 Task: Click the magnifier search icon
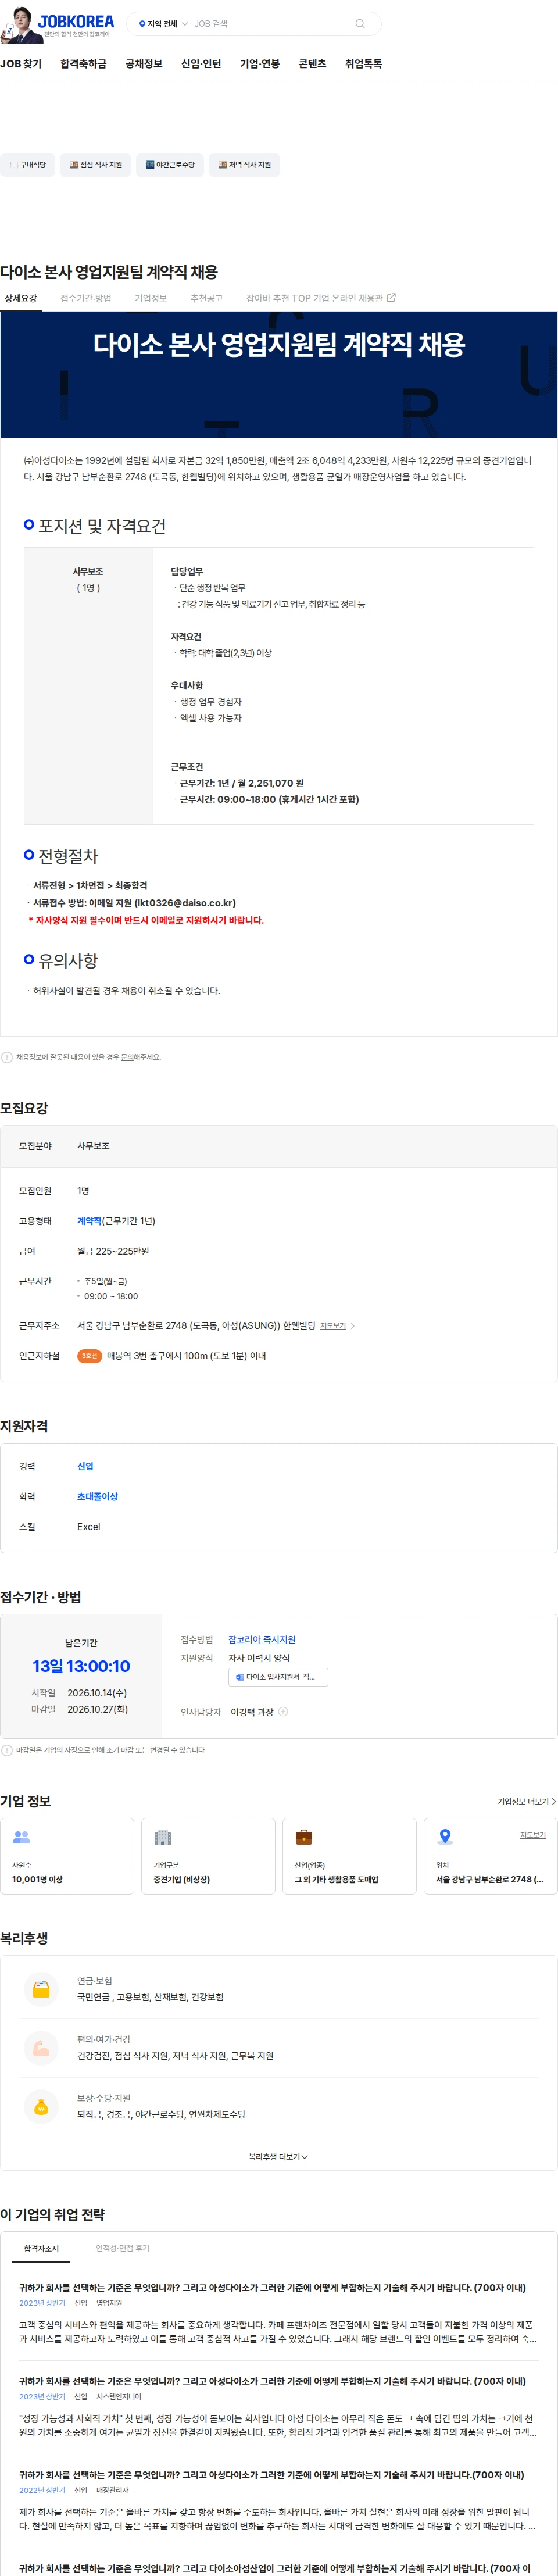(x=360, y=23)
